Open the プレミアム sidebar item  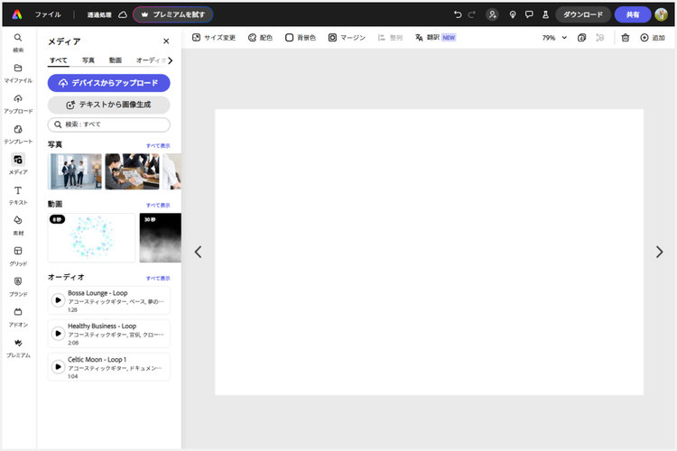pos(18,348)
